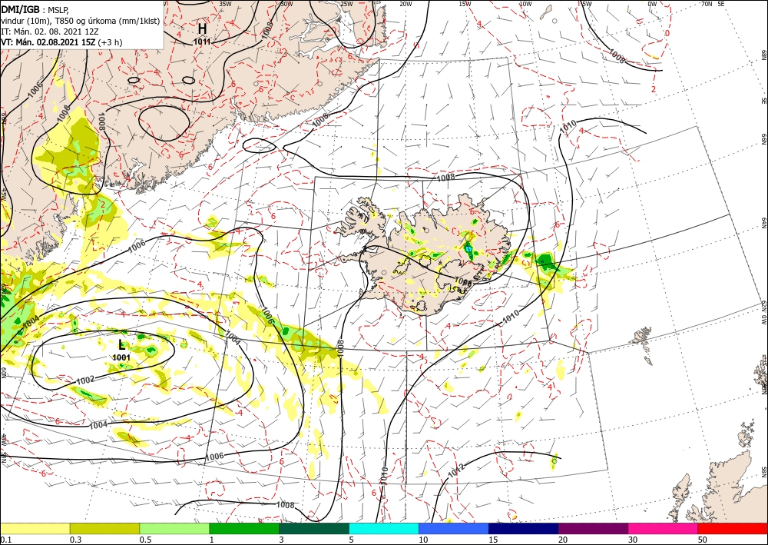Click the 'DMI/IGB' title text

tap(21, 9)
